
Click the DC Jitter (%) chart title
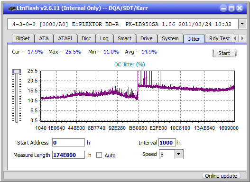click(x=130, y=64)
